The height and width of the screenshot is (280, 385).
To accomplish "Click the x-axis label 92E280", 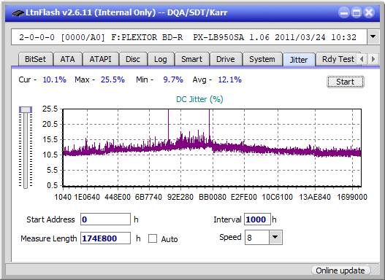I will [180, 197].
